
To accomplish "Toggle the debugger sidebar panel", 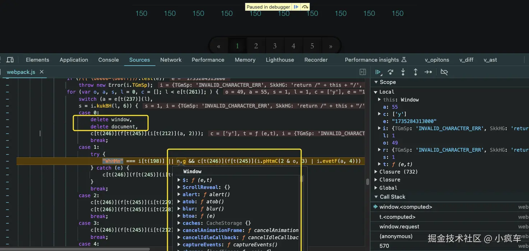I will 363,72.
